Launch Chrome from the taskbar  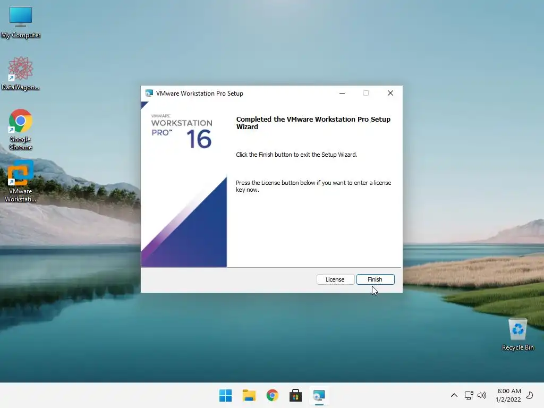pyautogui.click(x=273, y=395)
